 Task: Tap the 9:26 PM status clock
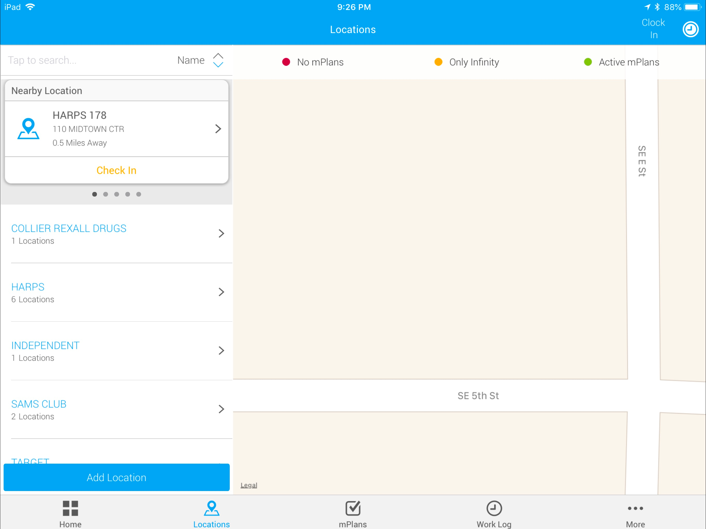pyautogui.click(x=354, y=7)
